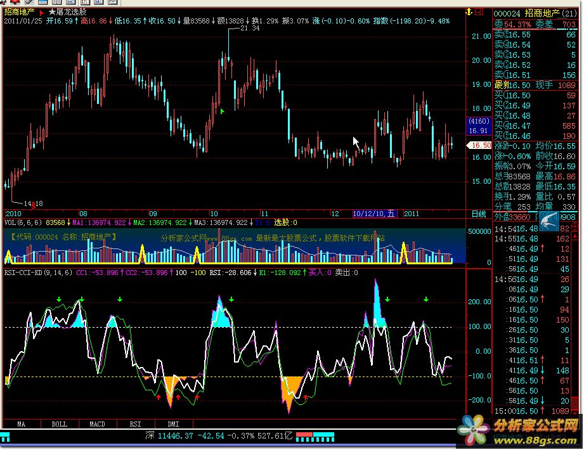Image resolution: width=584 pixels, height=450 pixels.
Task: Click the 21.34 high price label on the chart
Action: (250, 29)
